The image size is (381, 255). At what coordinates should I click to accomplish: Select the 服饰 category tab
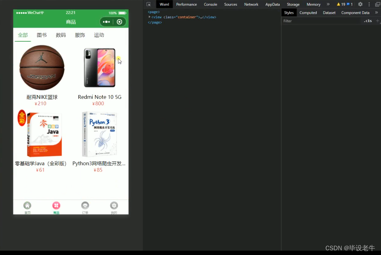tap(80, 35)
